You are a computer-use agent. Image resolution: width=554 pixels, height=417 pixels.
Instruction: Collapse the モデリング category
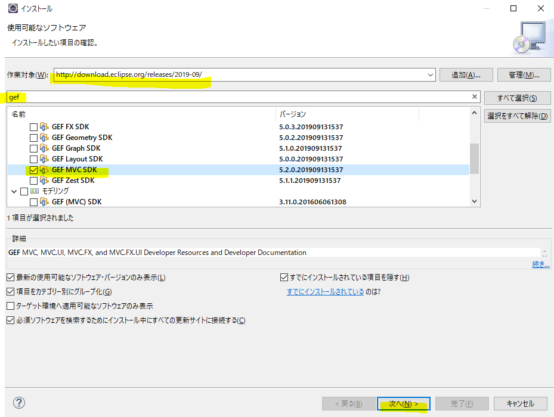(14, 191)
